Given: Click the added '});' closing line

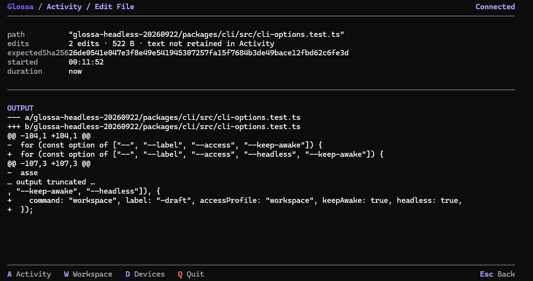Looking at the screenshot, I should pos(20,210).
